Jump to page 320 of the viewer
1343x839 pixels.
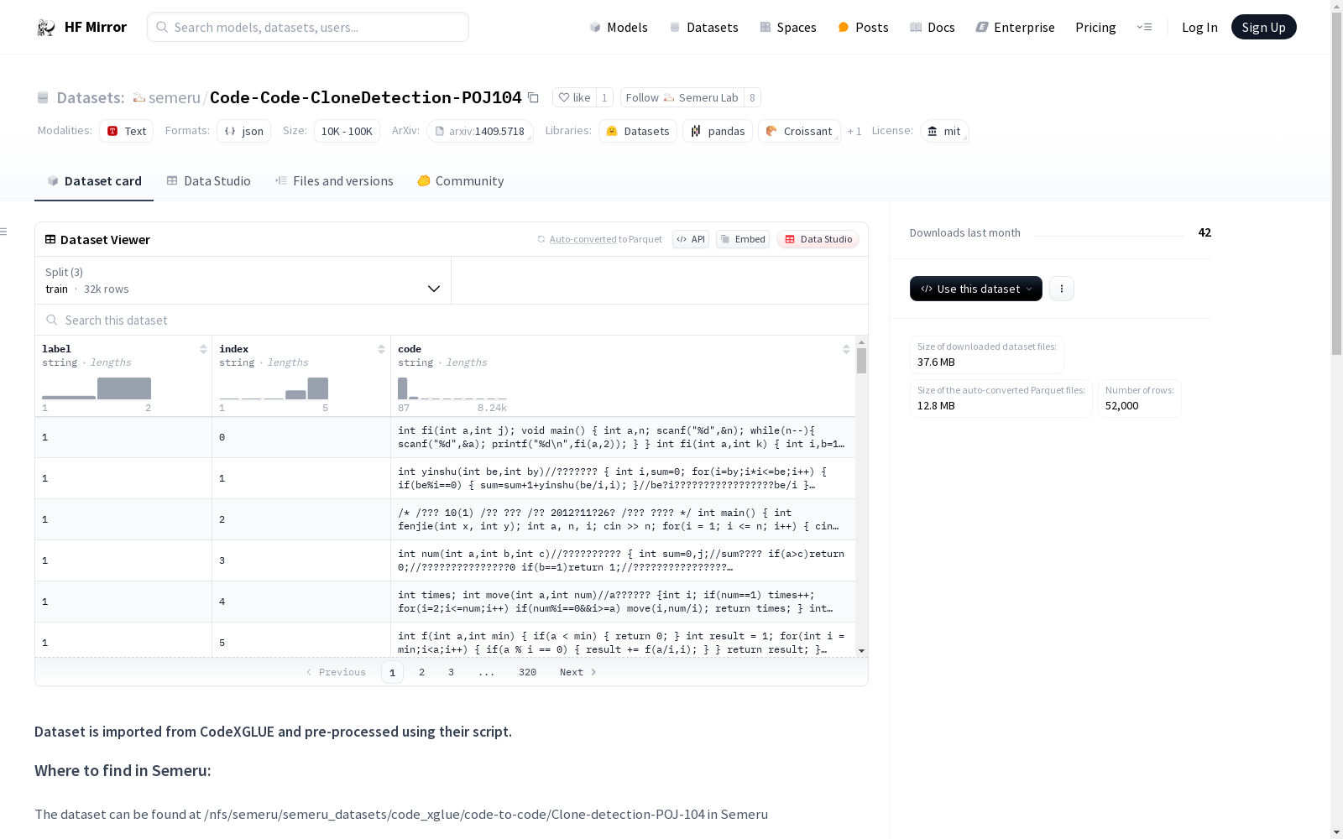click(x=527, y=672)
